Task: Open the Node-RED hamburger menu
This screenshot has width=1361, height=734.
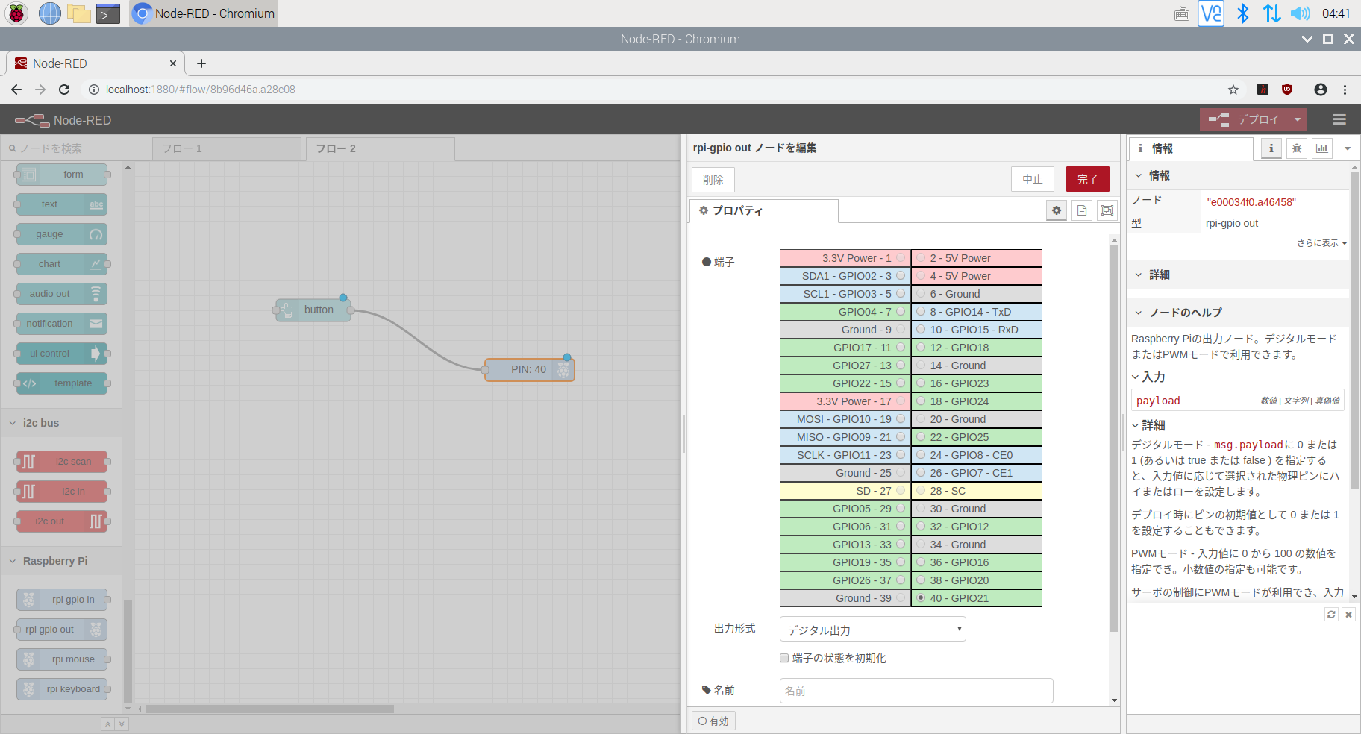Action: pyautogui.click(x=1339, y=119)
